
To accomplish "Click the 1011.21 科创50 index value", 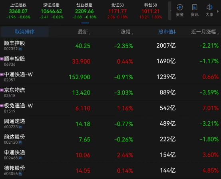I will point(151,11).
